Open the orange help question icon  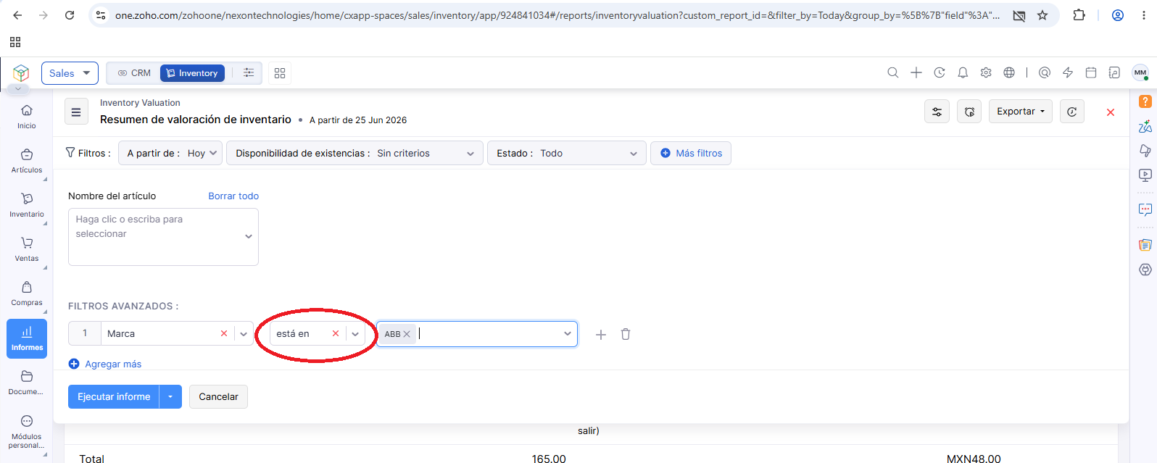(x=1145, y=101)
